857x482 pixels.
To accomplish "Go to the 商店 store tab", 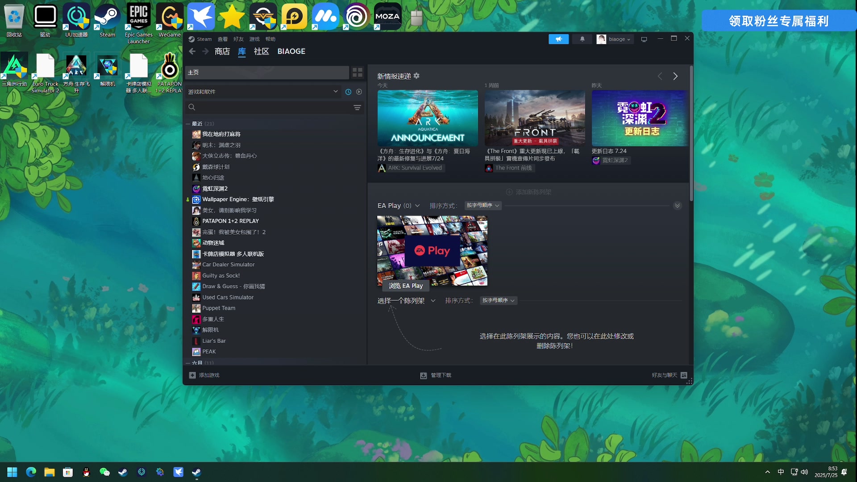I will [x=222, y=51].
